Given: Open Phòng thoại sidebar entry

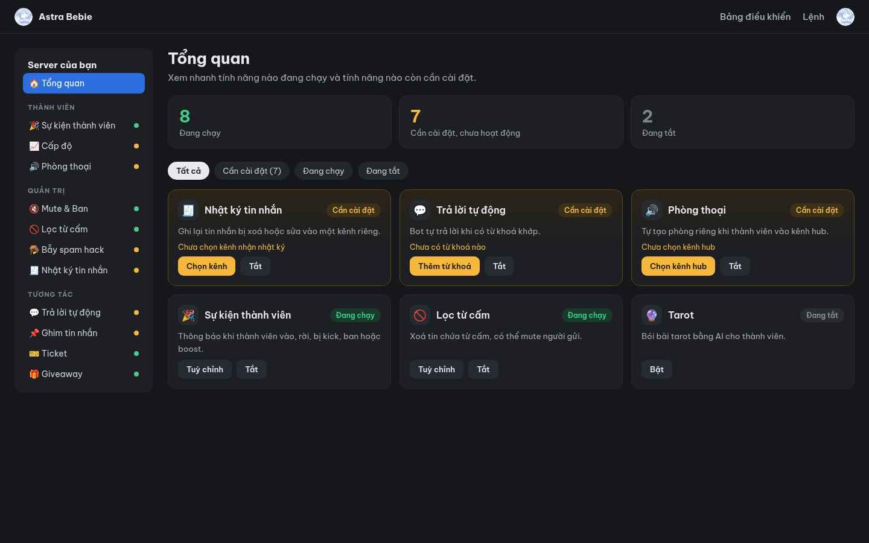Looking at the screenshot, I should (x=84, y=167).
